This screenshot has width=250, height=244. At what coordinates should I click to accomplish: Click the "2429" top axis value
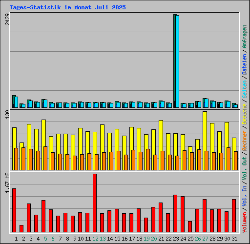click(x=7, y=19)
